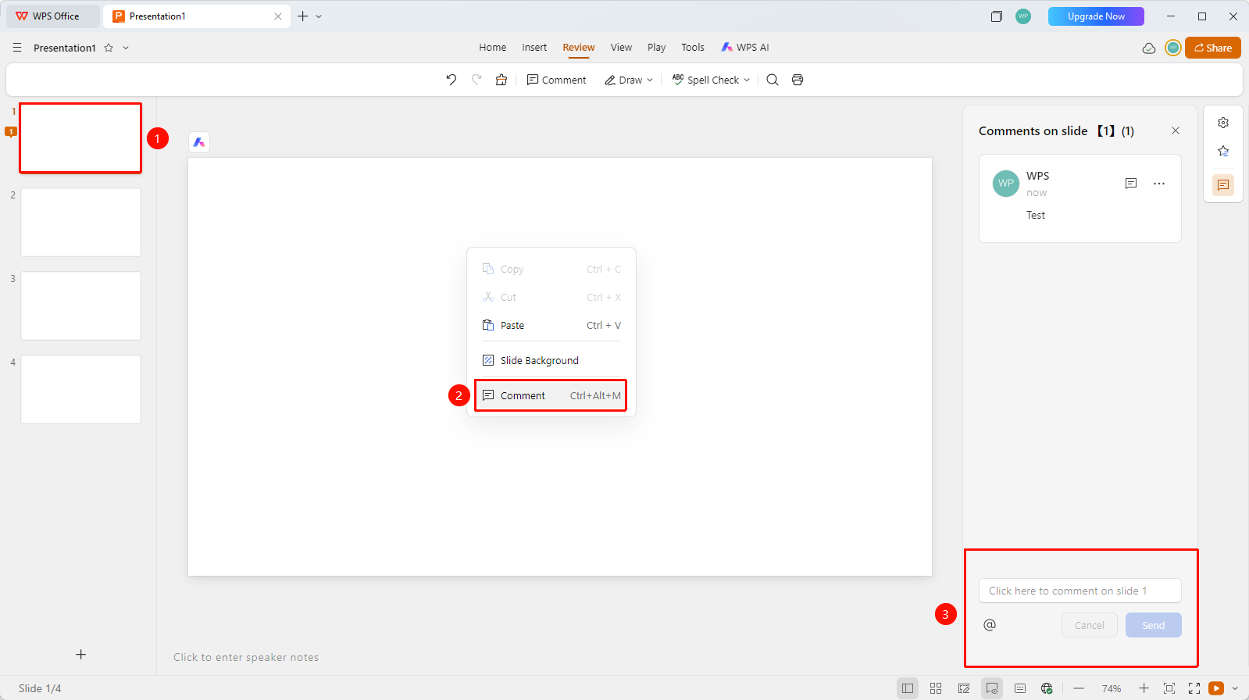Viewport: 1249px width, 700px height.
Task: Open the Find search magnifier icon
Action: (773, 80)
